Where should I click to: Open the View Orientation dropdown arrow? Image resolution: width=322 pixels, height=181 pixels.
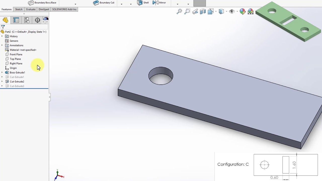pyautogui.click(x=216, y=12)
